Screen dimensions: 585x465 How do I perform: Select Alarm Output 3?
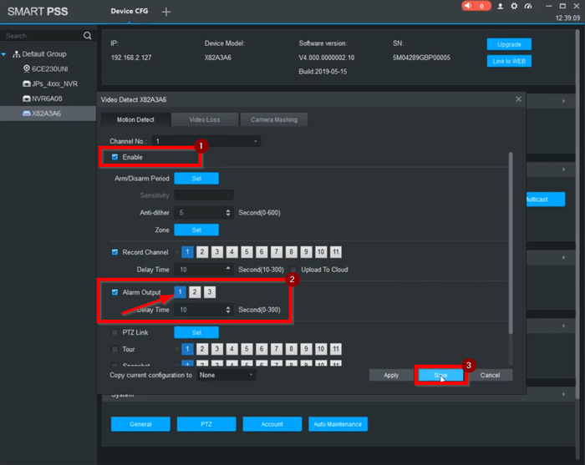(x=210, y=292)
